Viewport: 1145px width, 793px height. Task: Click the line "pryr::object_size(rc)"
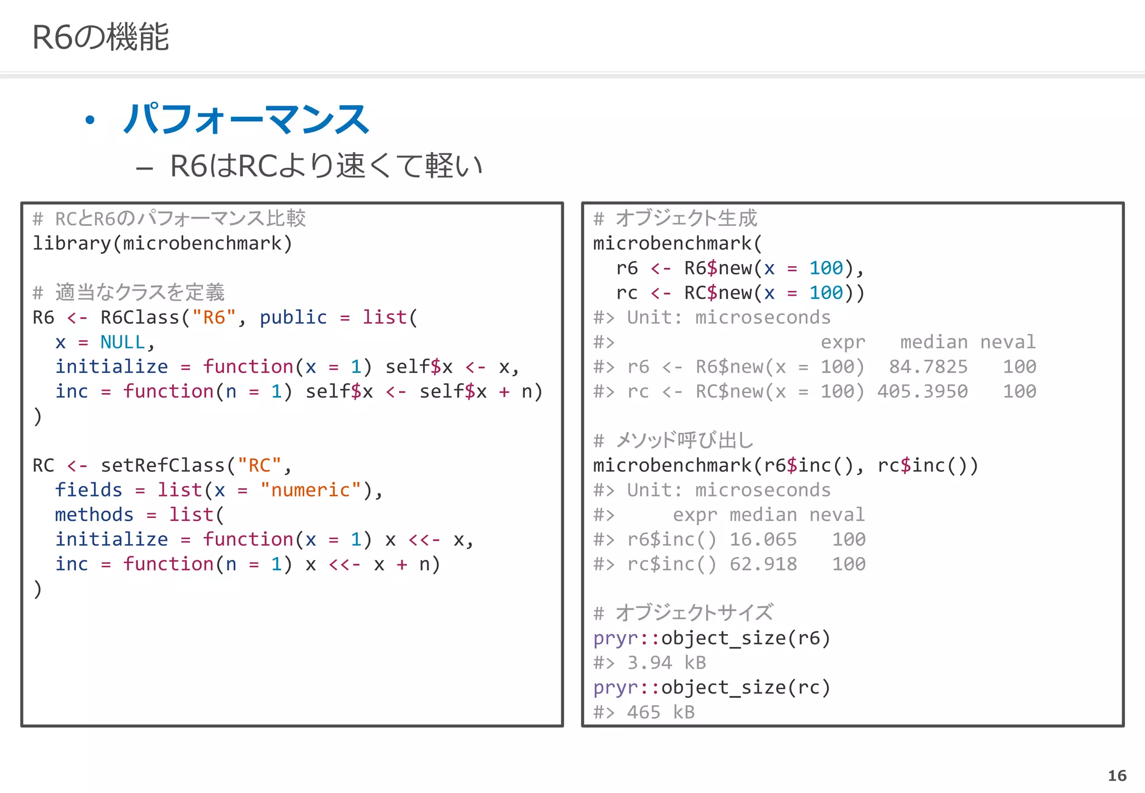[x=712, y=687]
